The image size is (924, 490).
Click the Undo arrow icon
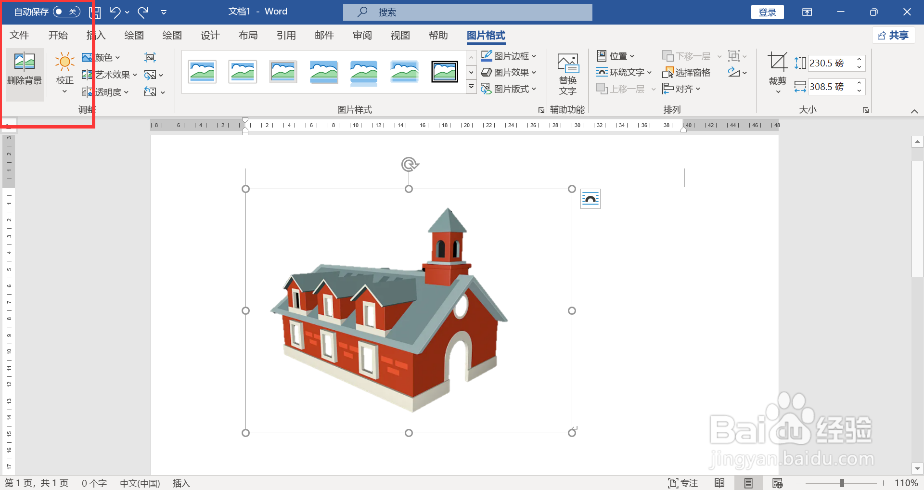115,12
